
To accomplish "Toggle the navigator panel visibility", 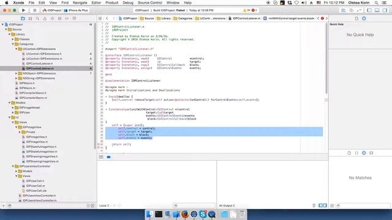I will click(x=369, y=10).
